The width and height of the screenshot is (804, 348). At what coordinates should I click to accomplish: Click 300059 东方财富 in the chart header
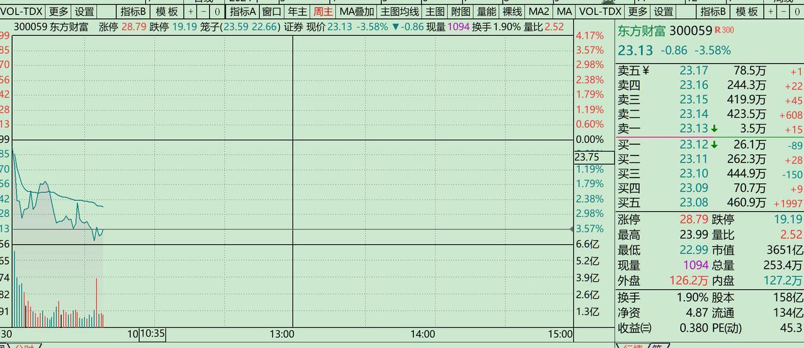pos(51,27)
